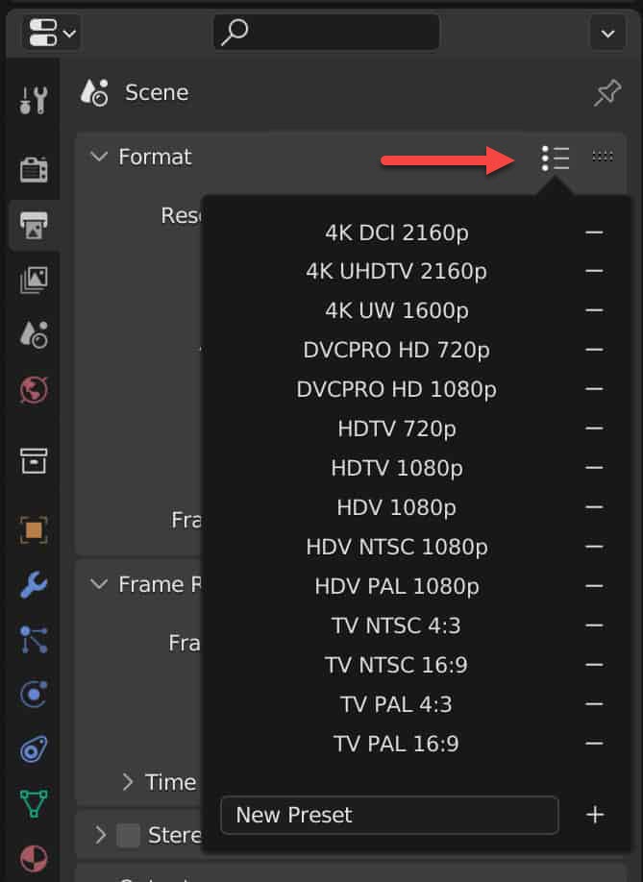Open World properties
643x882 pixels.
pyautogui.click(x=34, y=390)
